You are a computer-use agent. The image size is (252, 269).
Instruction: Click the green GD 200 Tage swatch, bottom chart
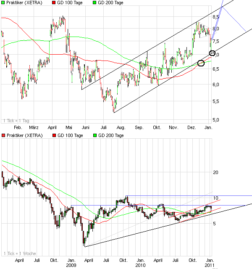pos(95,135)
